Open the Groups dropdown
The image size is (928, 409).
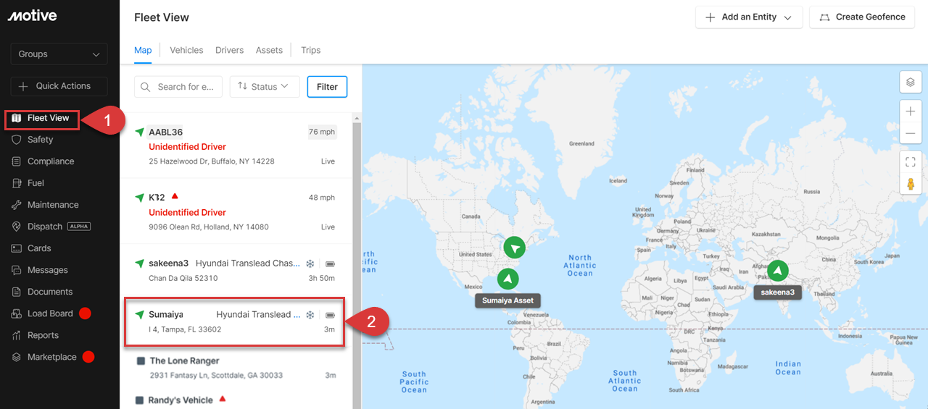(59, 54)
